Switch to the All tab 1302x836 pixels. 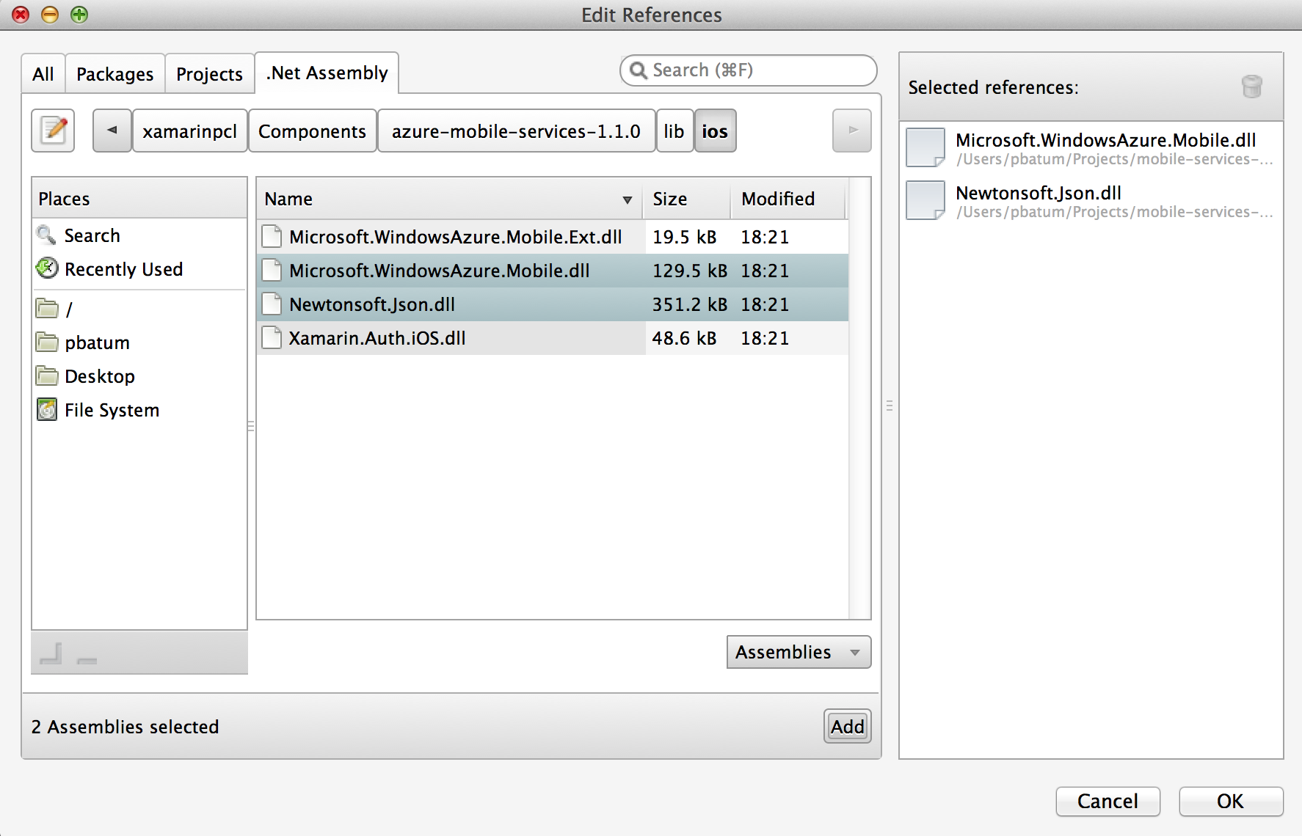tap(43, 74)
